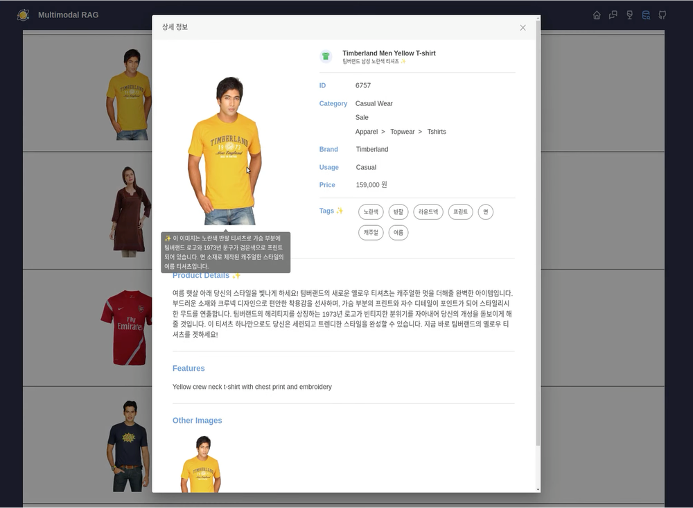693x508 pixels.
Task: Click the scroll-down arrow of the dialog scrollbar
Action: 538,489
